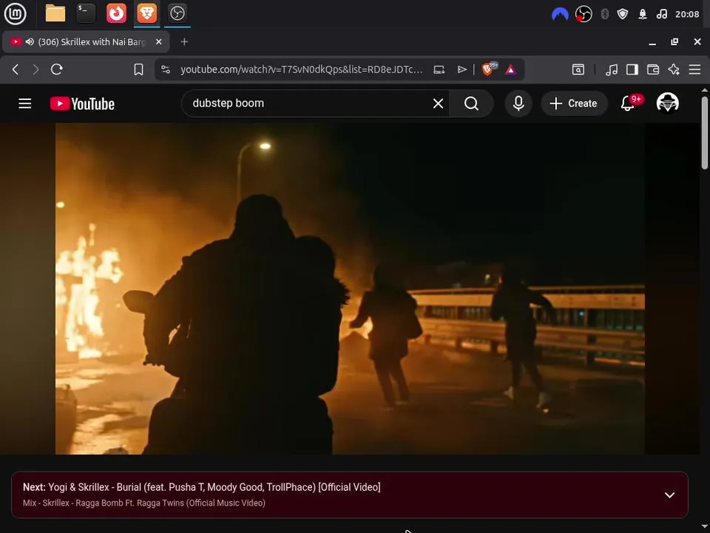Image resolution: width=710 pixels, height=533 pixels.
Task: Switch to Brave browser in the panel
Action: [x=146, y=13]
